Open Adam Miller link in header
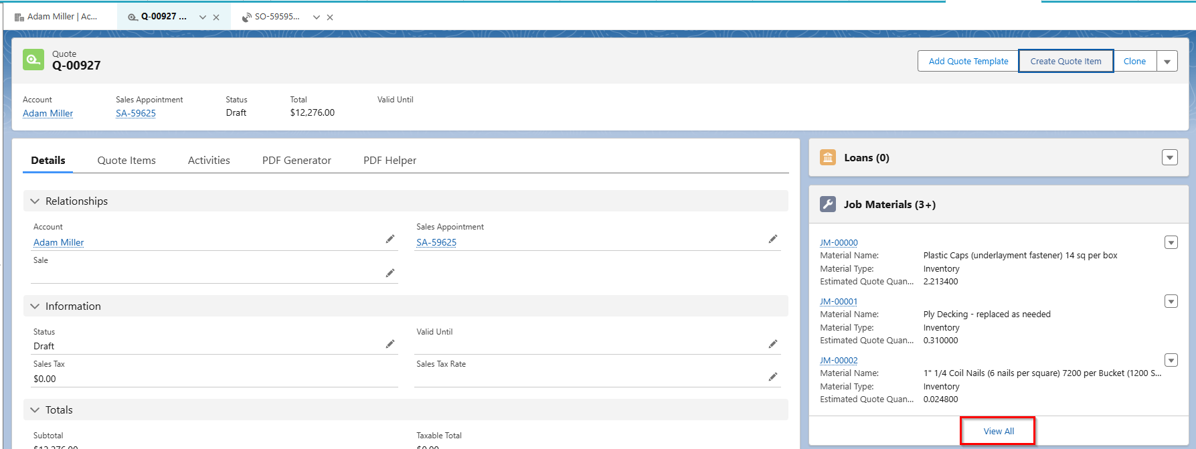Screen dimensions: 1196x449 48,113
